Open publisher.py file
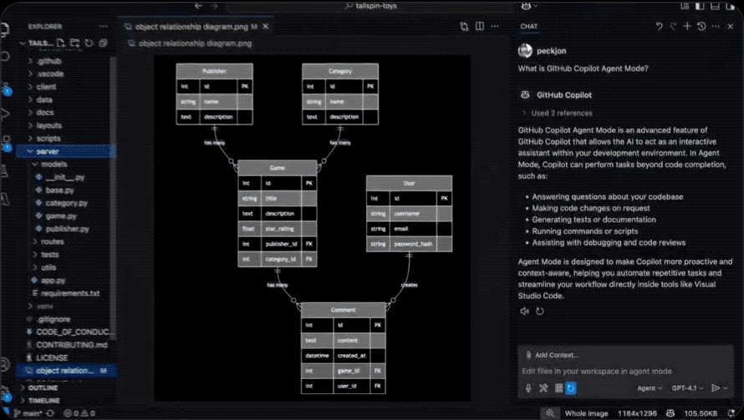This screenshot has width=744, height=420. [x=68, y=229]
